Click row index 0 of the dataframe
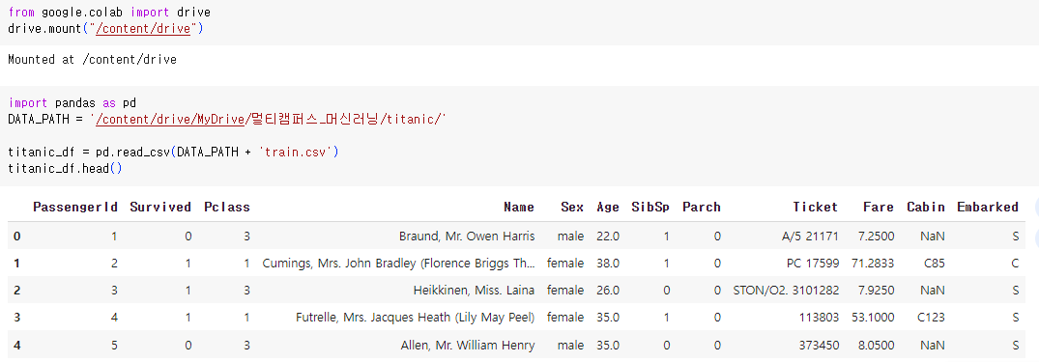The image size is (1039, 362). pyautogui.click(x=17, y=237)
